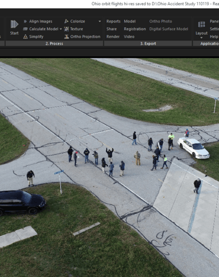
Task: Click the Ortho Projection icon
Action: pyautogui.click(x=66, y=36)
